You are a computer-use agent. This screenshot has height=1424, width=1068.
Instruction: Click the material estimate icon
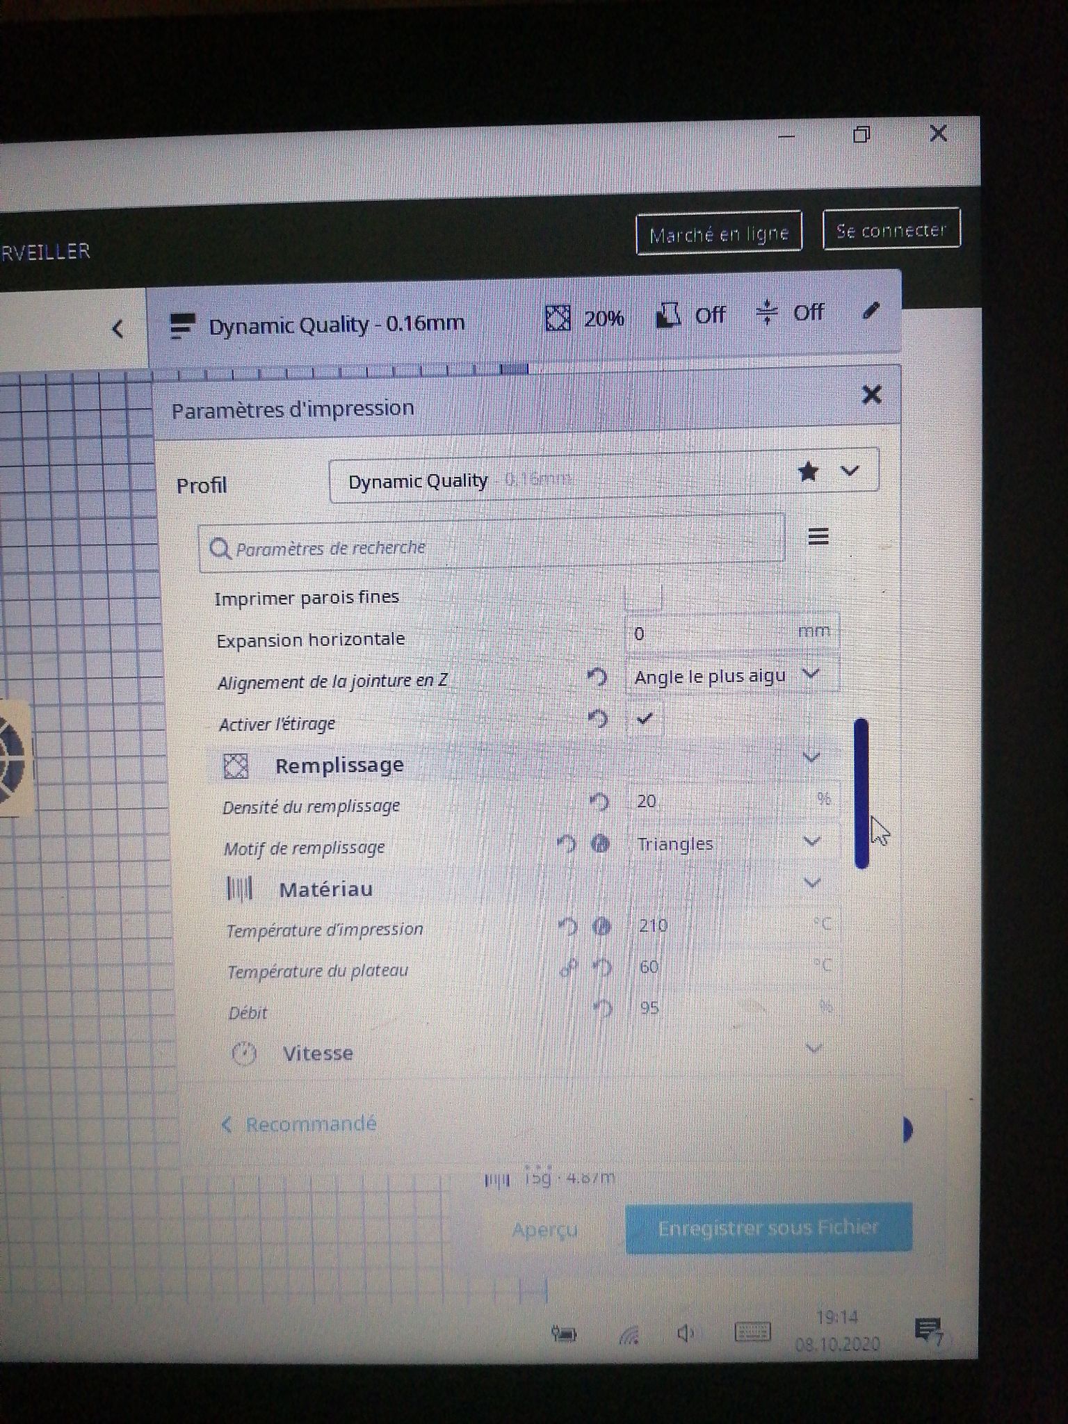click(496, 1179)
